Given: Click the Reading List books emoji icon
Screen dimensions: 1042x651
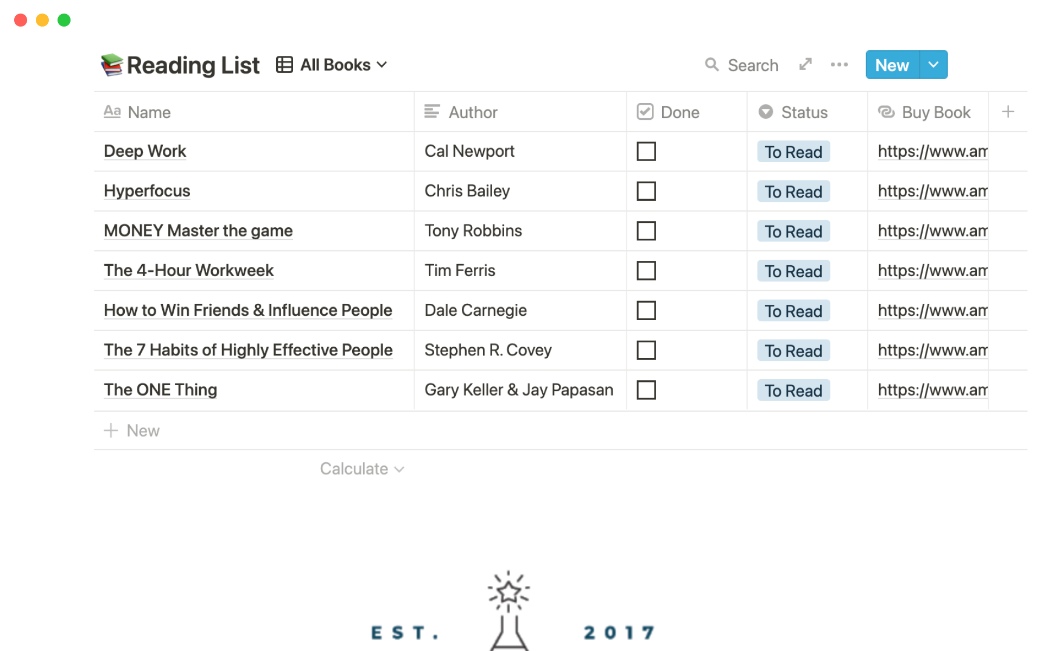Looking at the screenshot, I should (112, 65).
